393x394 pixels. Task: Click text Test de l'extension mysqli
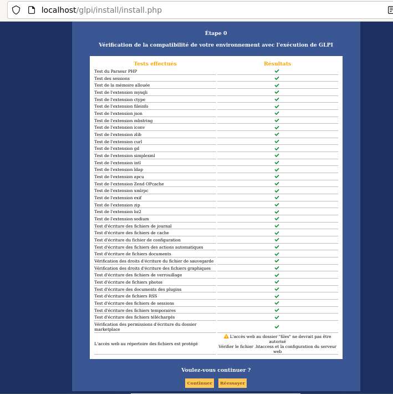[x=121, y=92]
